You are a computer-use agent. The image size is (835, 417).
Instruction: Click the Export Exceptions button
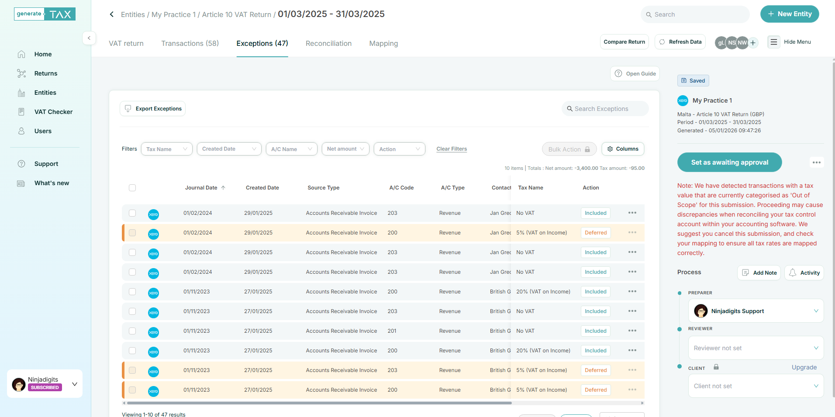click(x=153, y=109)
